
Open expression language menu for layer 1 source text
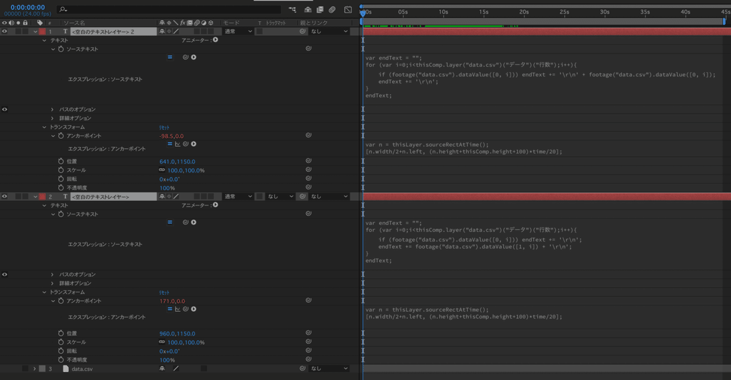(x=194, y=57)
